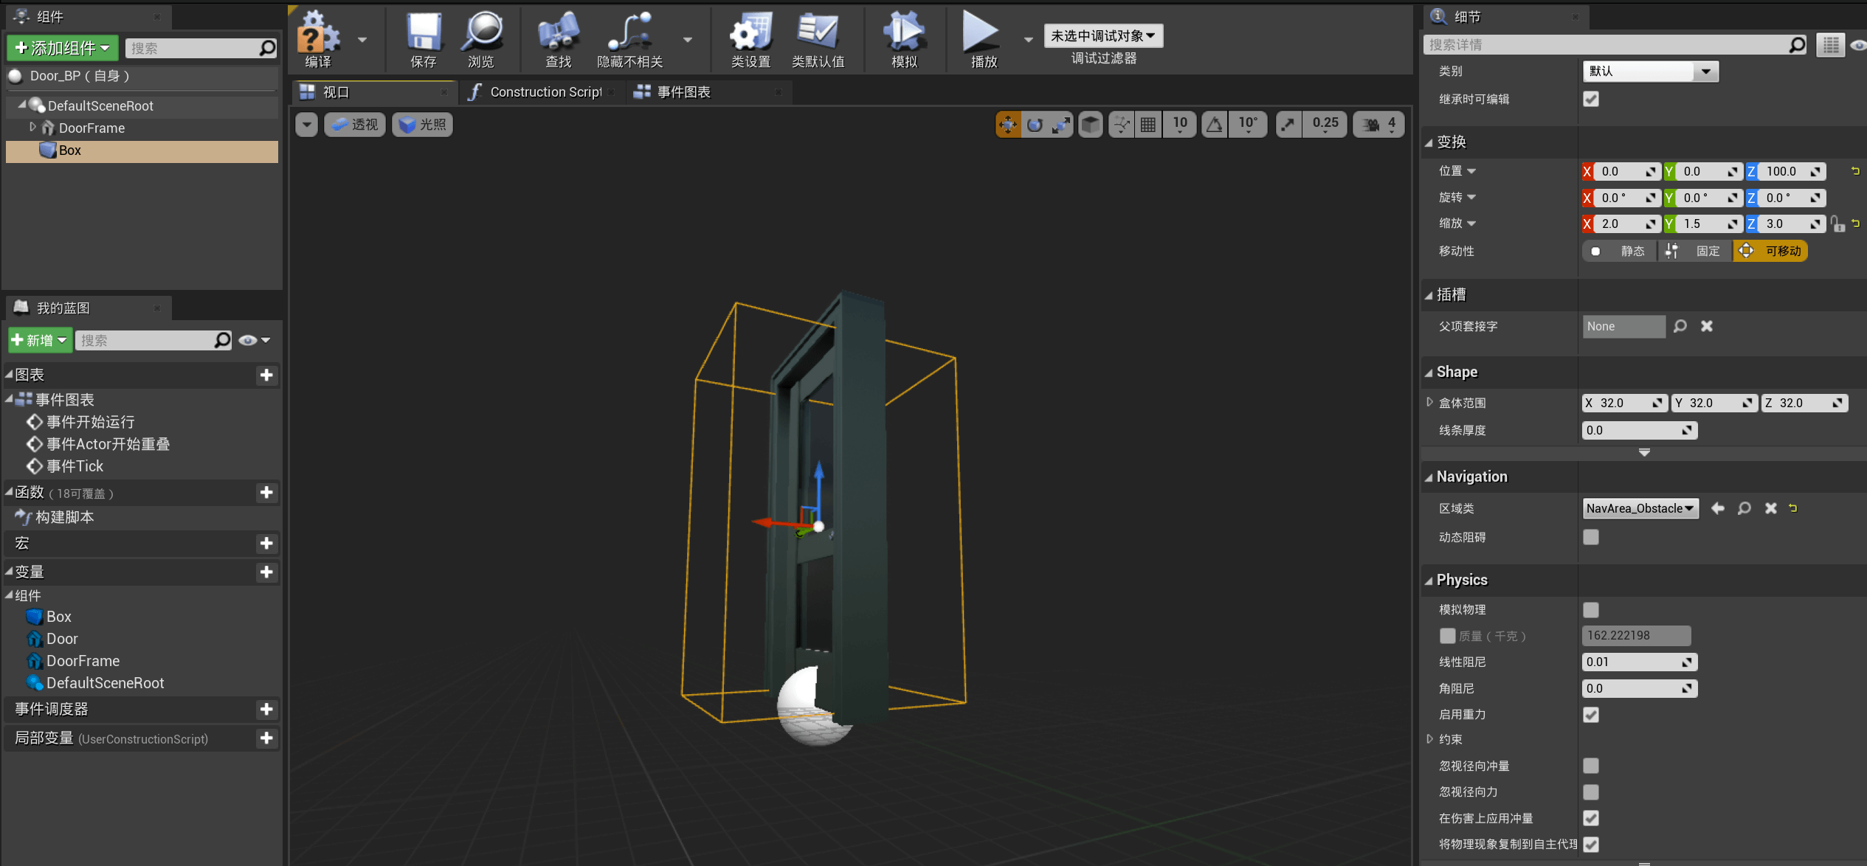The image size is (1867, 866).
Task: Toggle 启用重力 (Enable Gravity) checkbox
Action: (1591, 715)
